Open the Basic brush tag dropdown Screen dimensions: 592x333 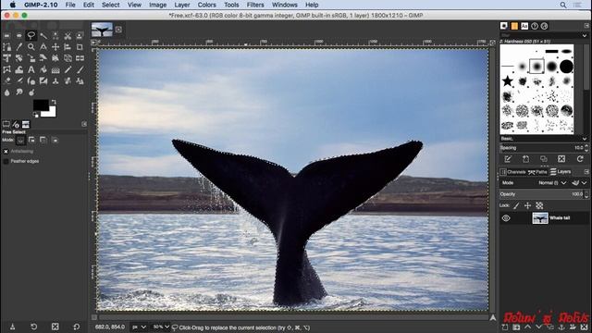click(585, 139)
